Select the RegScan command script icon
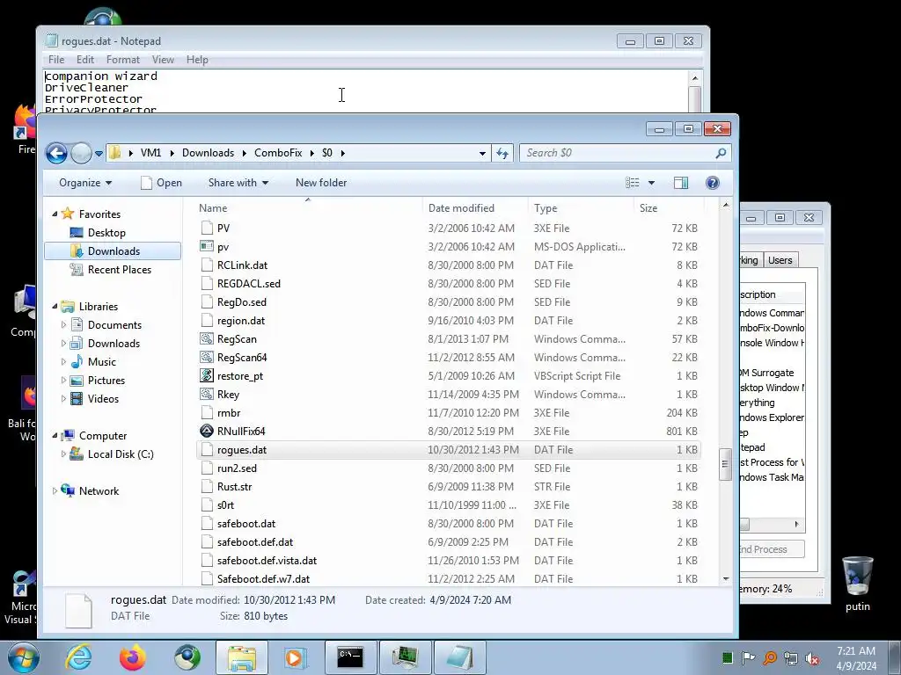The image size is (901, 675). 206,338
